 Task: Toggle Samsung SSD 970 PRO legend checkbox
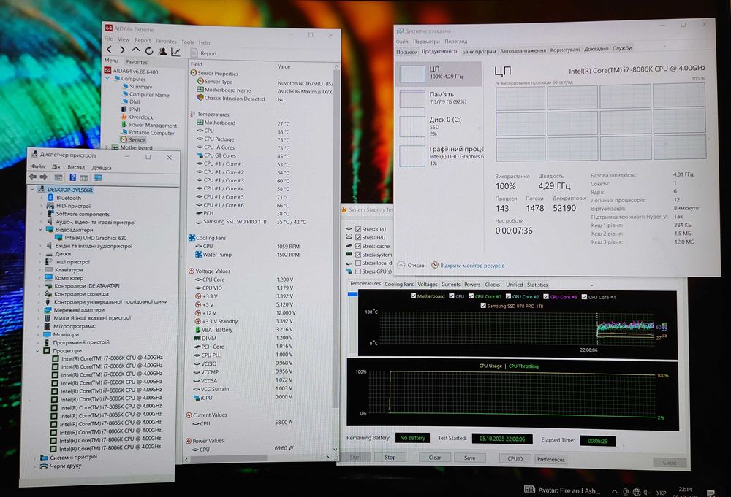[483, 306]
